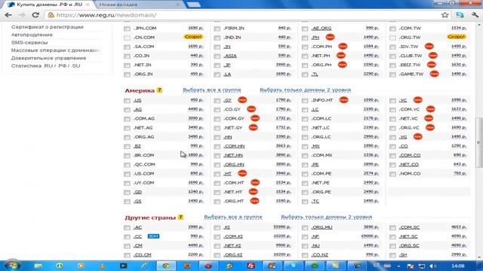This screenshot has width=483, height=271.
Task: Activate Chrome in the taskbar
Action: tap(166, 266)
